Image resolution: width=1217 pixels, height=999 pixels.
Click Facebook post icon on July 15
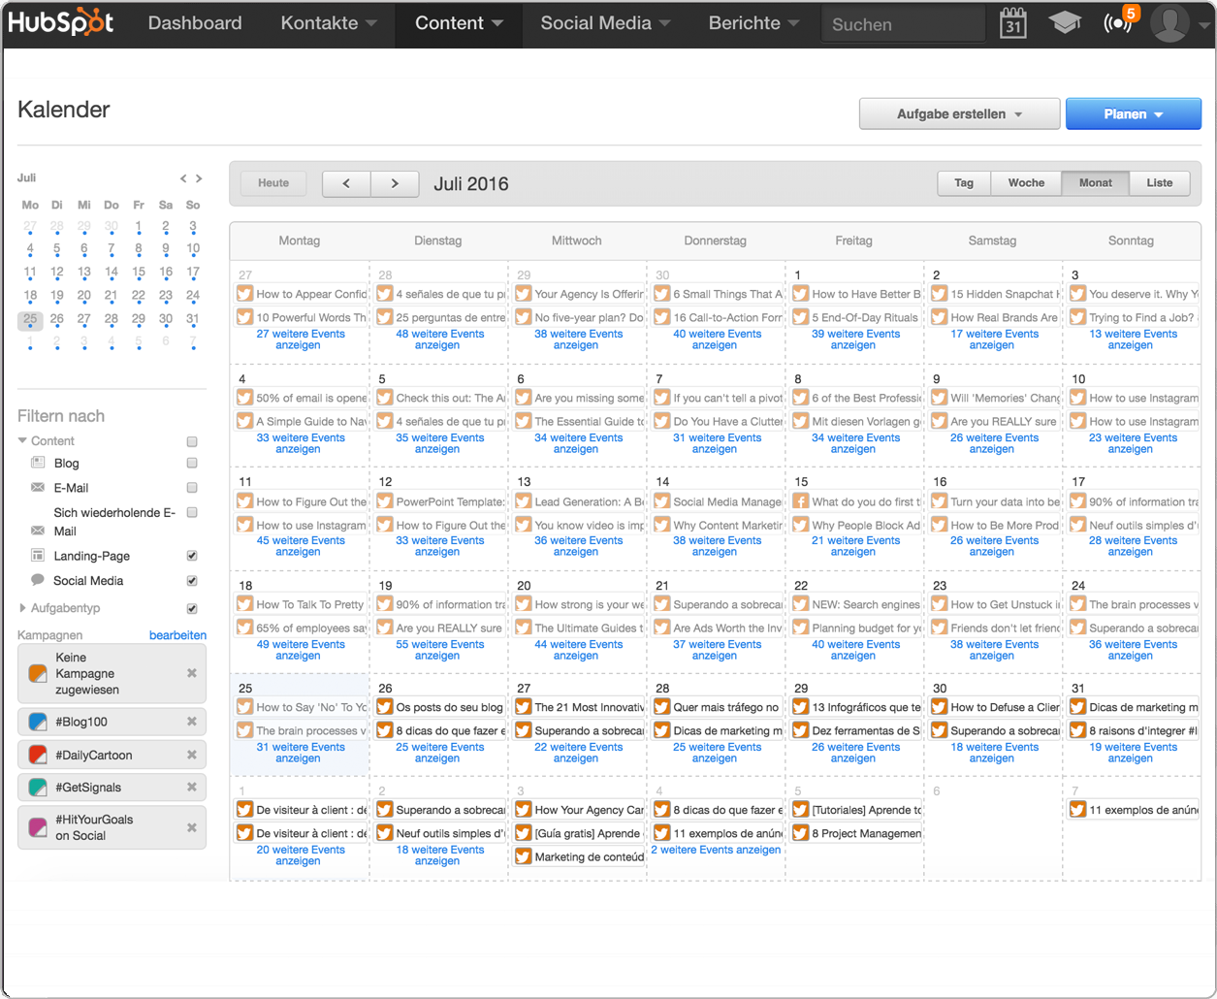(801, 501)
